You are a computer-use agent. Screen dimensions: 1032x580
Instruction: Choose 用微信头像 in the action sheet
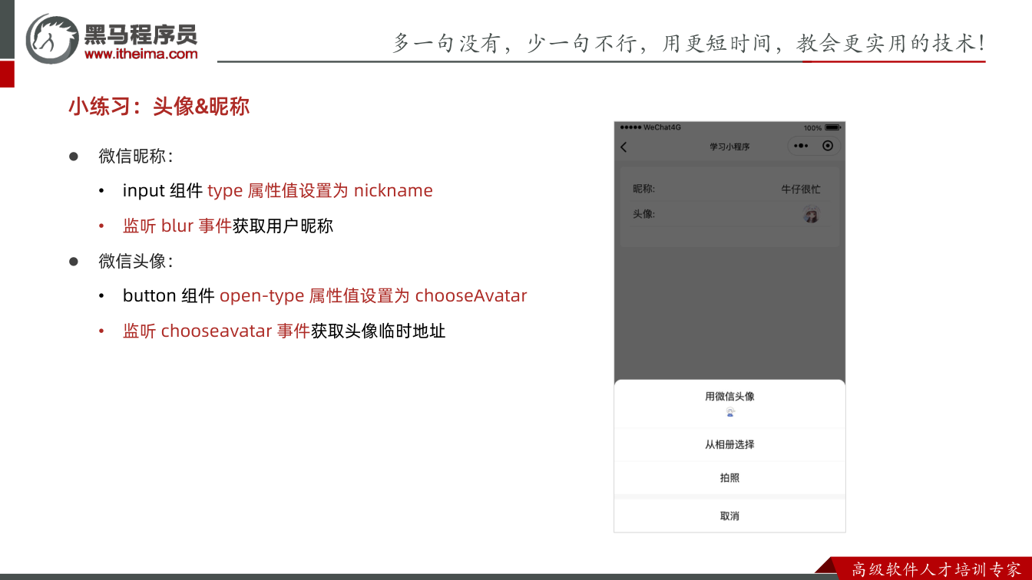729,404
